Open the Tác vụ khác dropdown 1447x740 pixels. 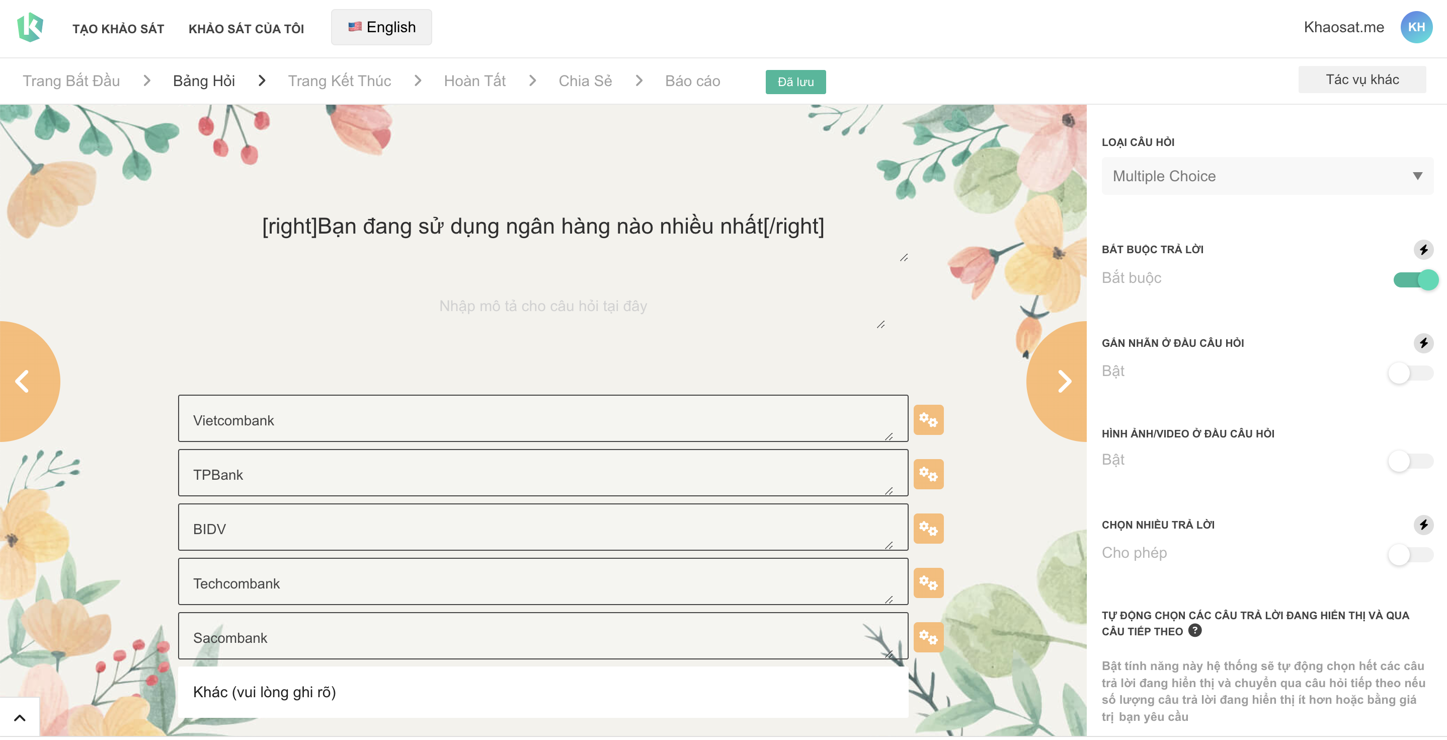pos(1361,80)
